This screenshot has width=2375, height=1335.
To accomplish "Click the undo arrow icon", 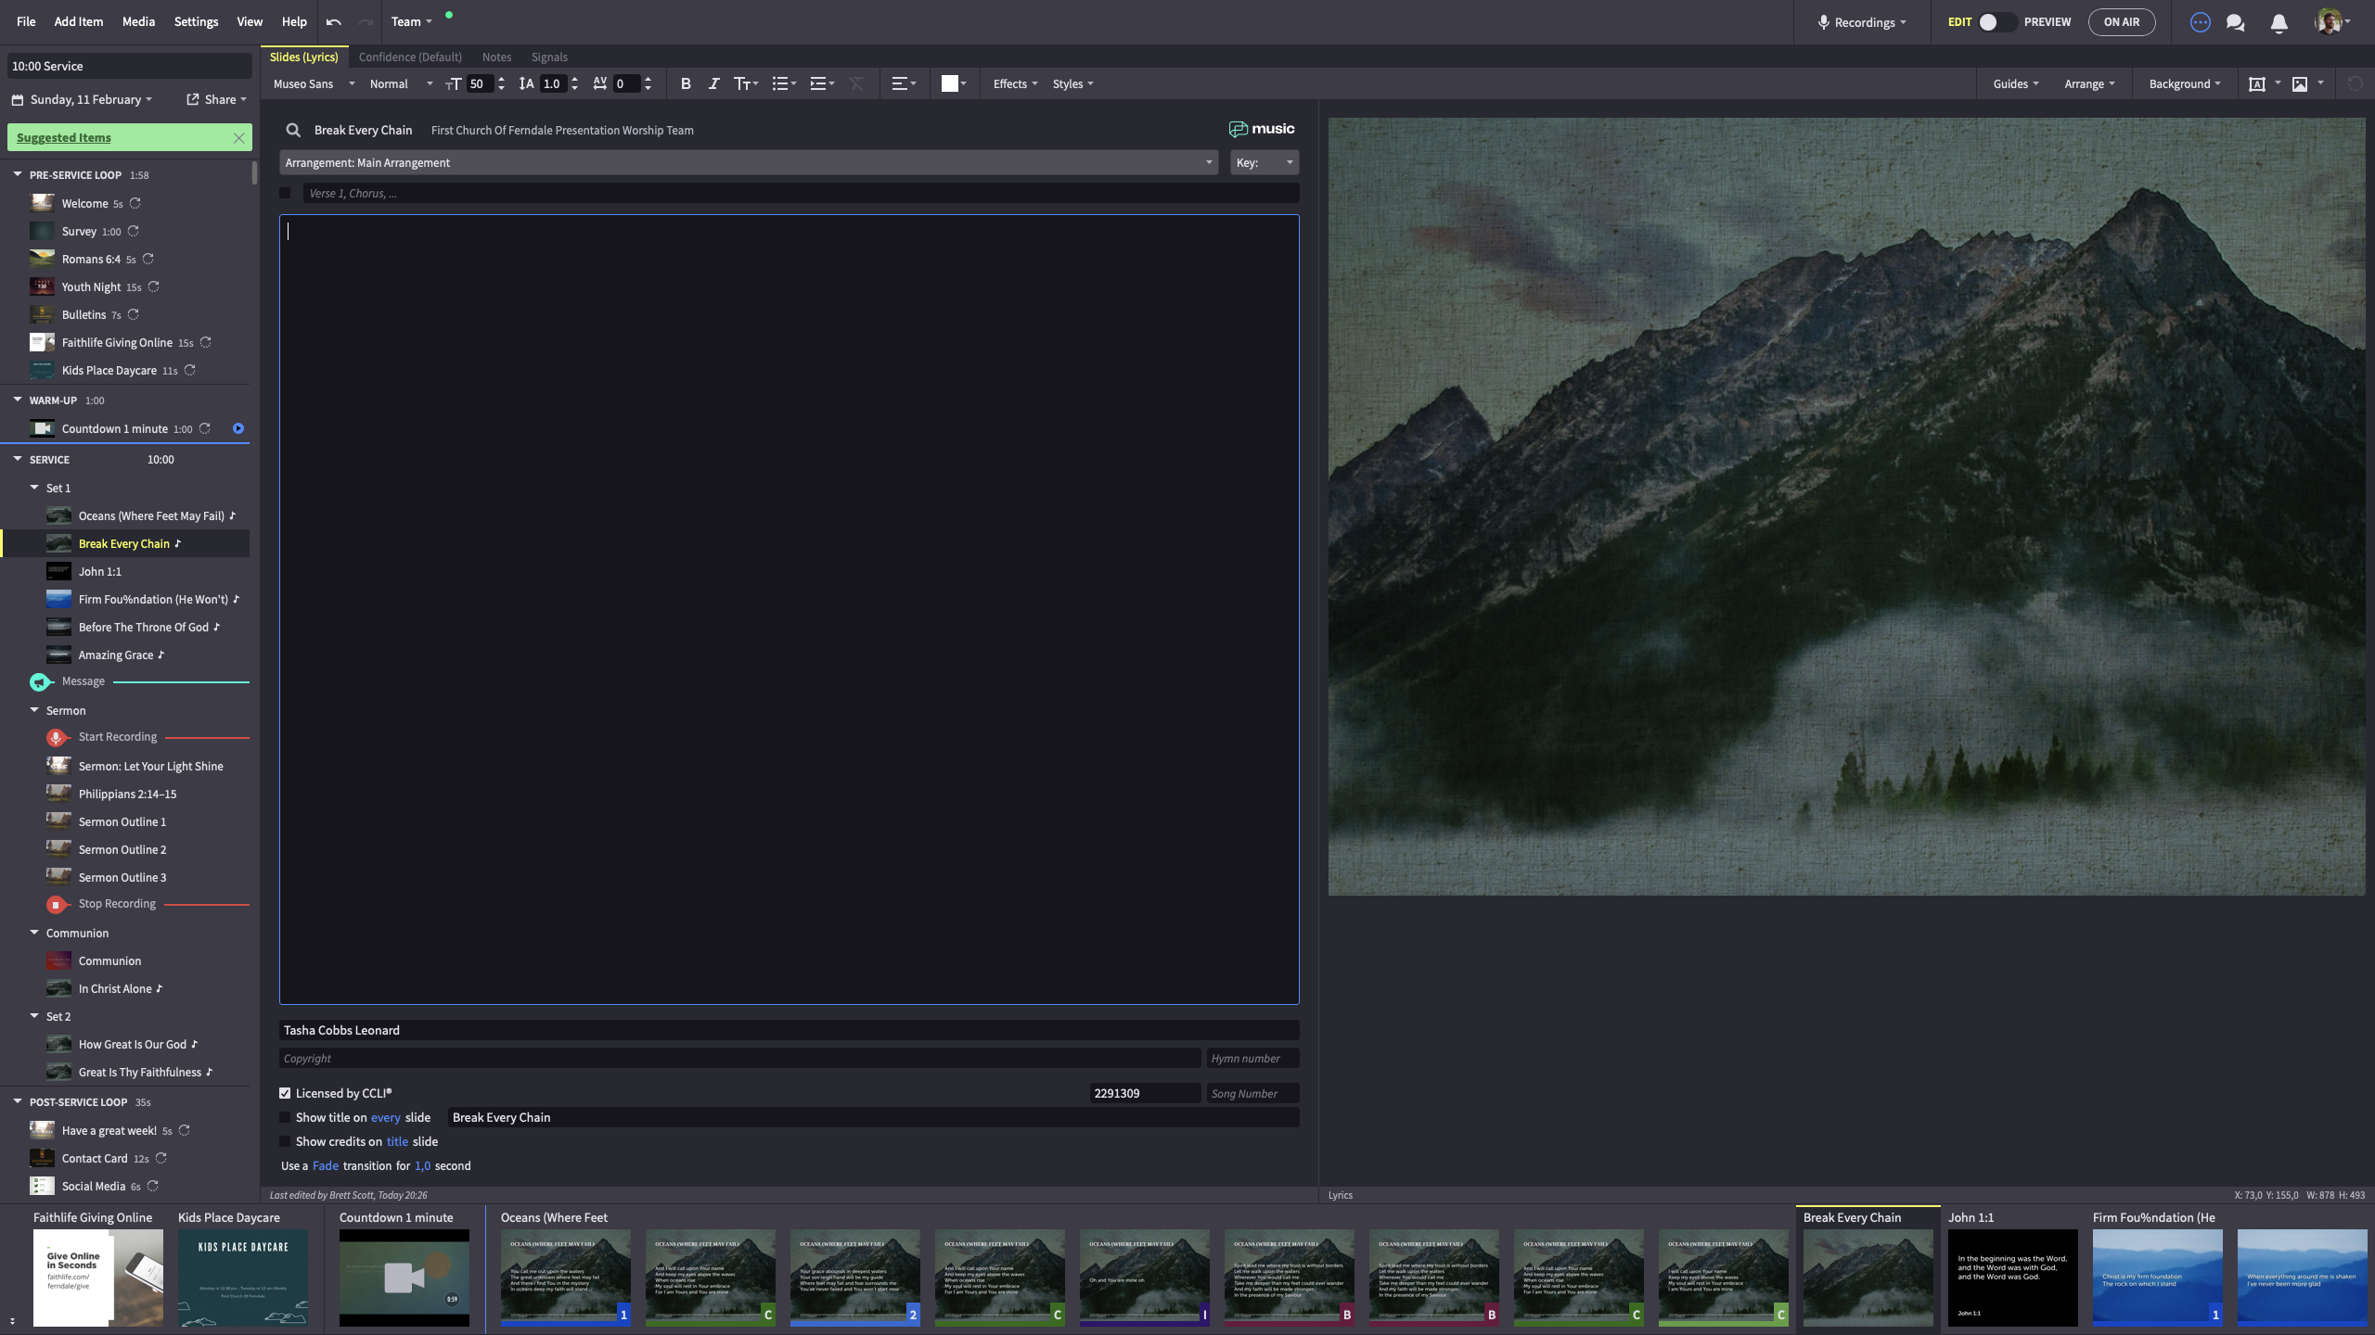I will (334, 21).
